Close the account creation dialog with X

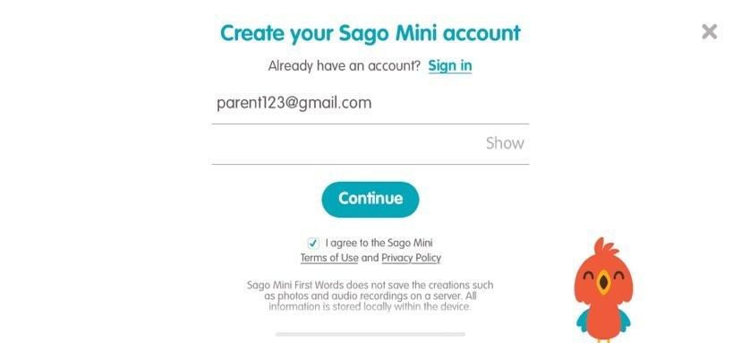coord(709,31)
